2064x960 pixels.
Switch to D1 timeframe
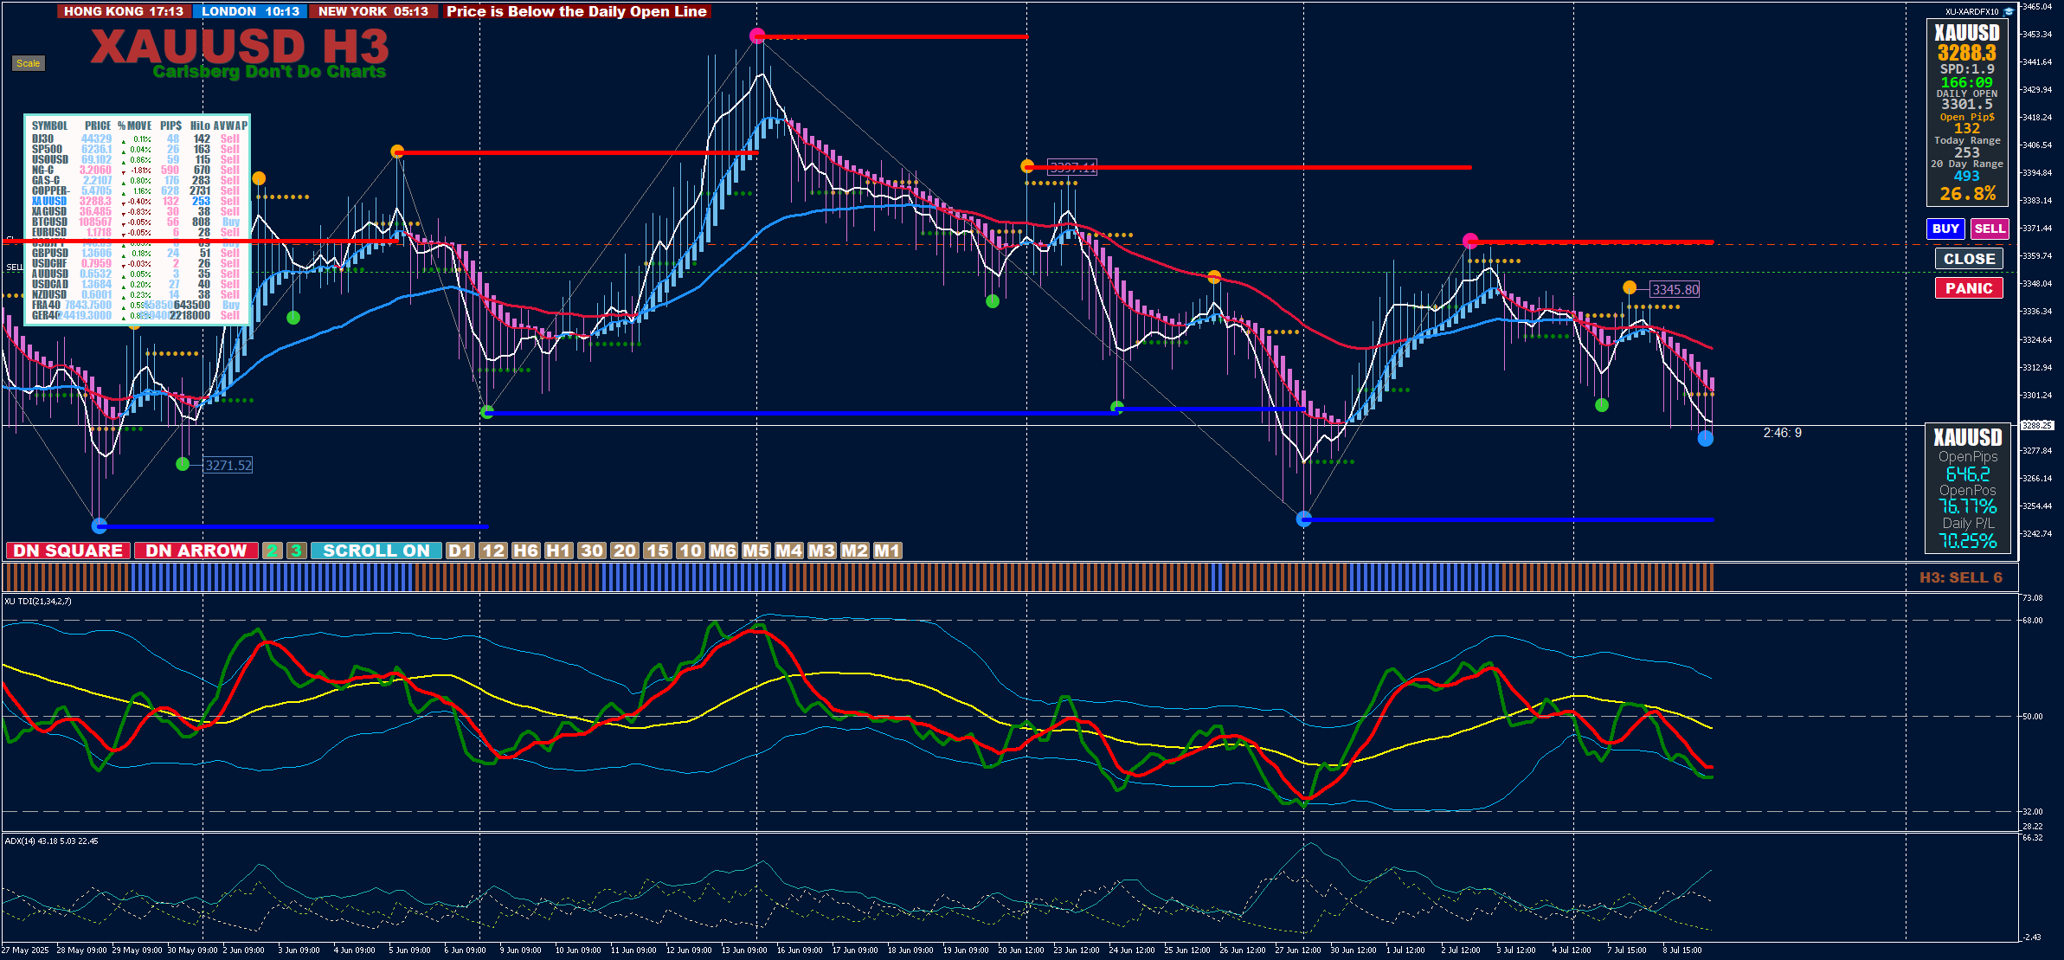pos(460,551)
